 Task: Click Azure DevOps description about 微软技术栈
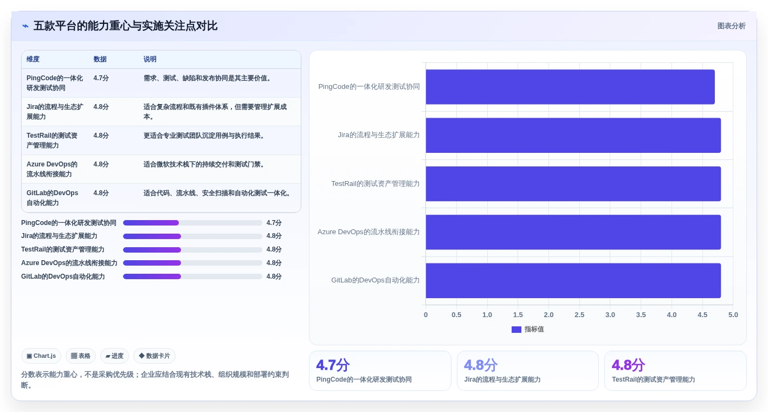pyautogui.click(x=205, y=164)
